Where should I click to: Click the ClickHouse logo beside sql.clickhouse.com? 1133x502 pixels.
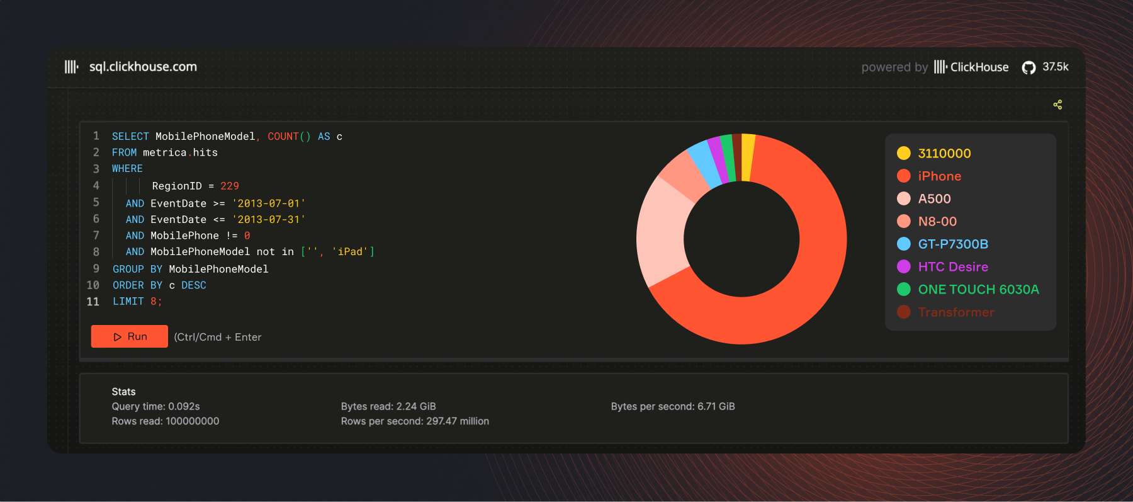[71, 67]
